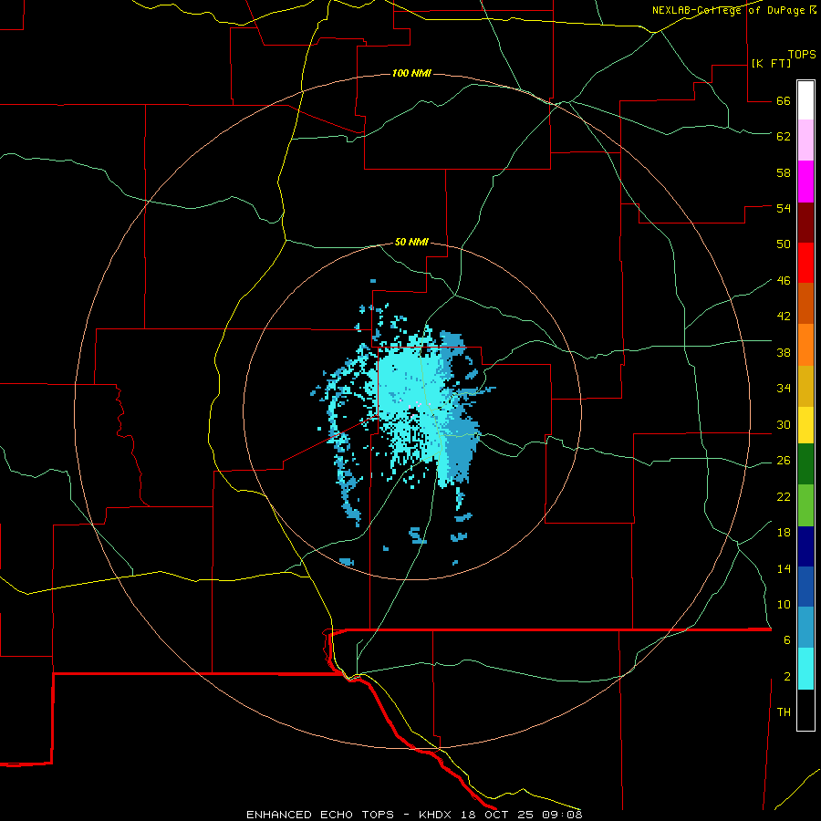Click the white swatch near 66 kft

pos(805,100)
